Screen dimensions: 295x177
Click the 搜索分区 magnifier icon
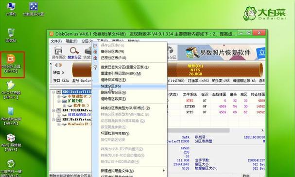[74, 51]
